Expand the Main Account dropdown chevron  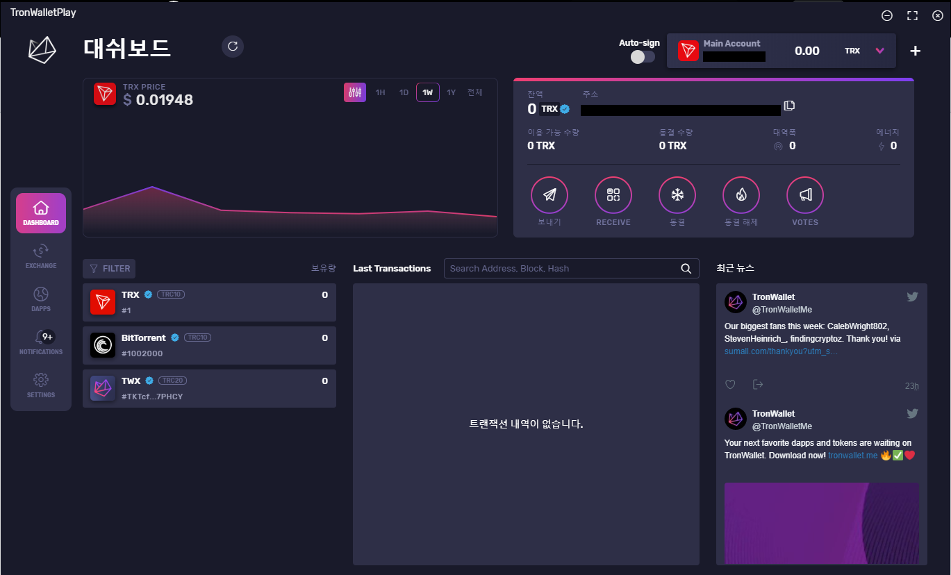[x=879, y=51]
